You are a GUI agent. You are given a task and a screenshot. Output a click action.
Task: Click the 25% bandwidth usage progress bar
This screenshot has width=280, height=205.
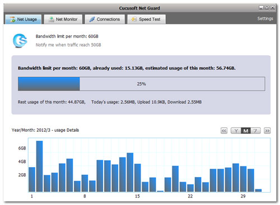pos(142,84)
